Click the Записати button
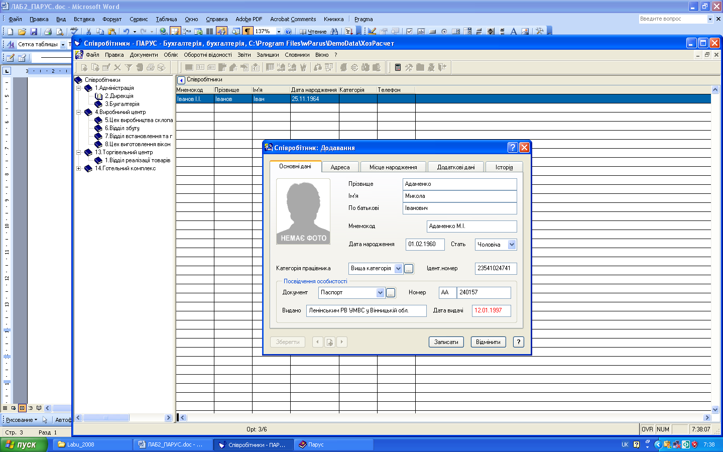The width and height of the screenshot is (723, 452). click(x=446, y=342)
